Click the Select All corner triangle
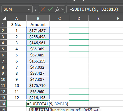The height and width of the screenshot is (111, 123). 4,19
